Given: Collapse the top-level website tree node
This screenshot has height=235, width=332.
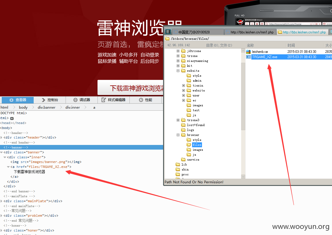Looking at the screenshot, I should click(178, 71).
